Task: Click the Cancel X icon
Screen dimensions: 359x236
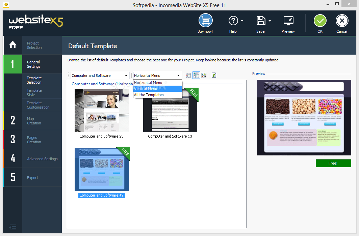Action: pyautogui.click(x=342, y=21)
